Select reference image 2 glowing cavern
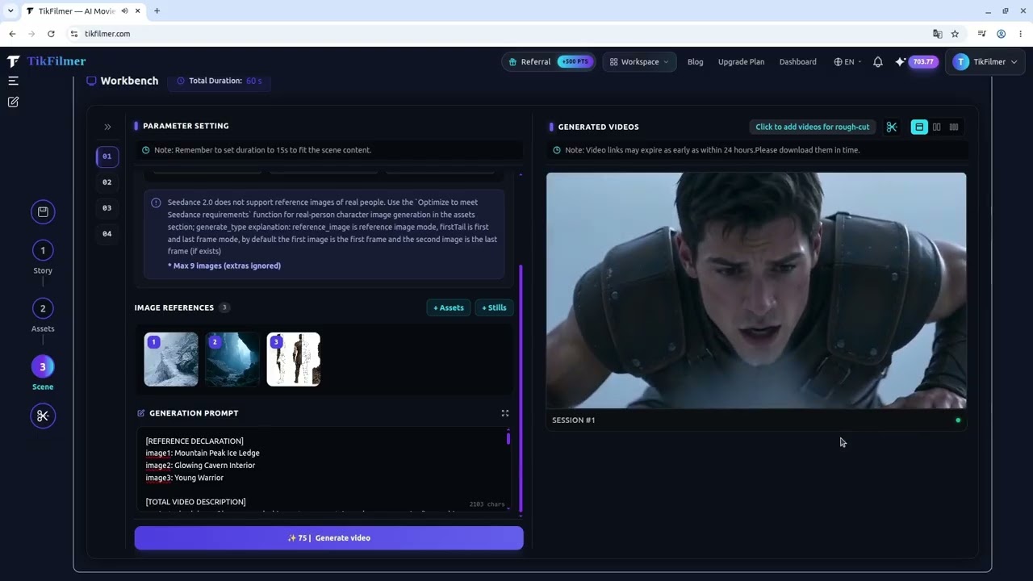Image resolution: width=1033 pixels, height=581 pixels. coord(232,359)
